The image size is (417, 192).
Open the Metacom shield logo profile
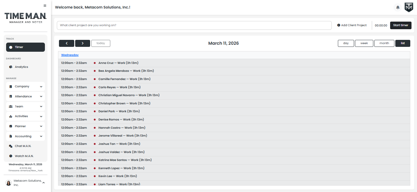(x=409, y=7)
